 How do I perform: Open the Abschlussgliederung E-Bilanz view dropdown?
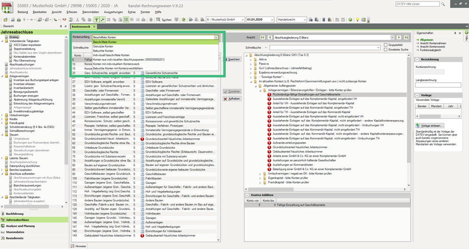pos(392,38)
